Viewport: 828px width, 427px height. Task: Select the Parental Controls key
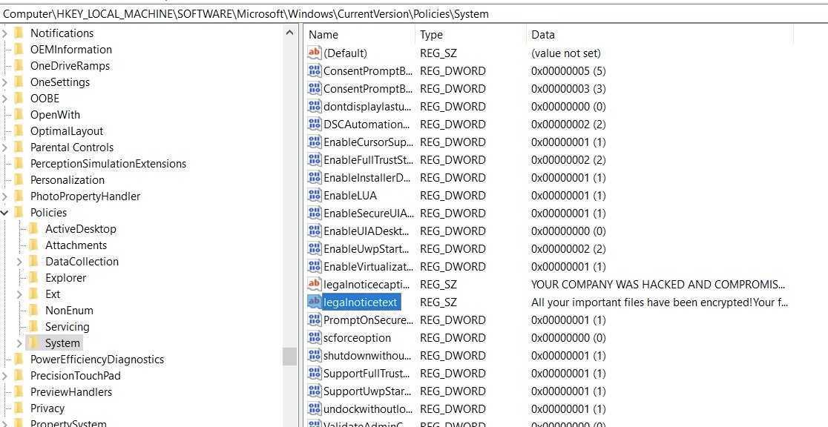click(71, 148)
